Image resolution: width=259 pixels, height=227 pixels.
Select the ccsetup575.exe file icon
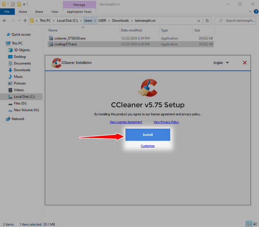(51, 44)
